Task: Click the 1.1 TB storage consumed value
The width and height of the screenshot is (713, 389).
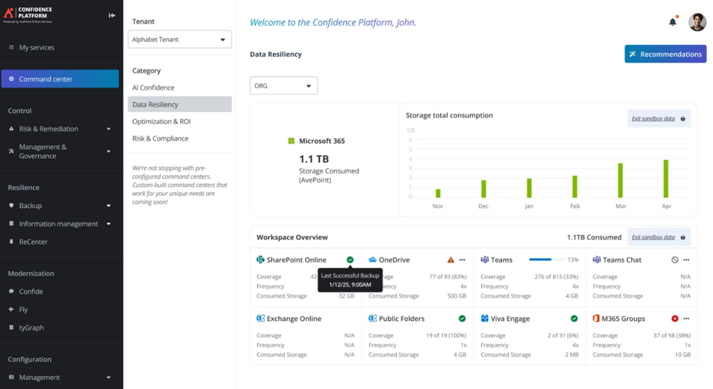Action: click(314, 159)
